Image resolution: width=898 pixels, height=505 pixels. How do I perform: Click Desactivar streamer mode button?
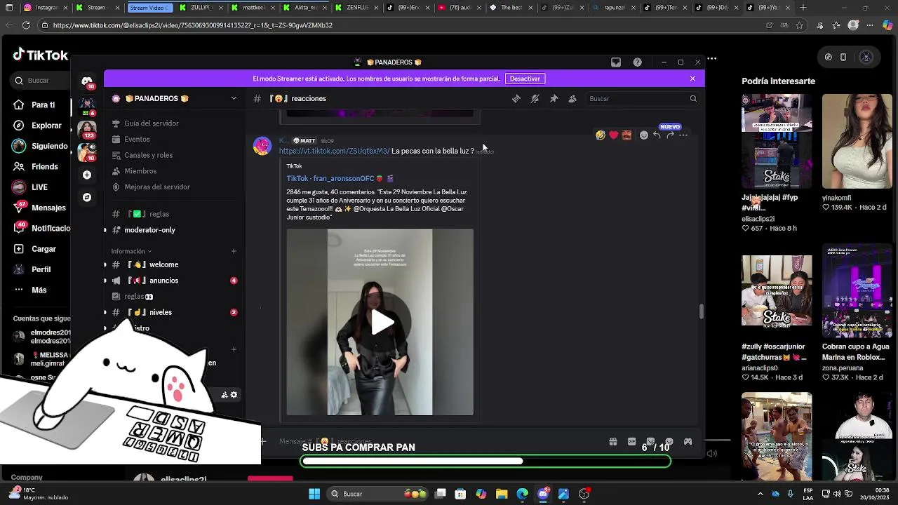(525, 79)
